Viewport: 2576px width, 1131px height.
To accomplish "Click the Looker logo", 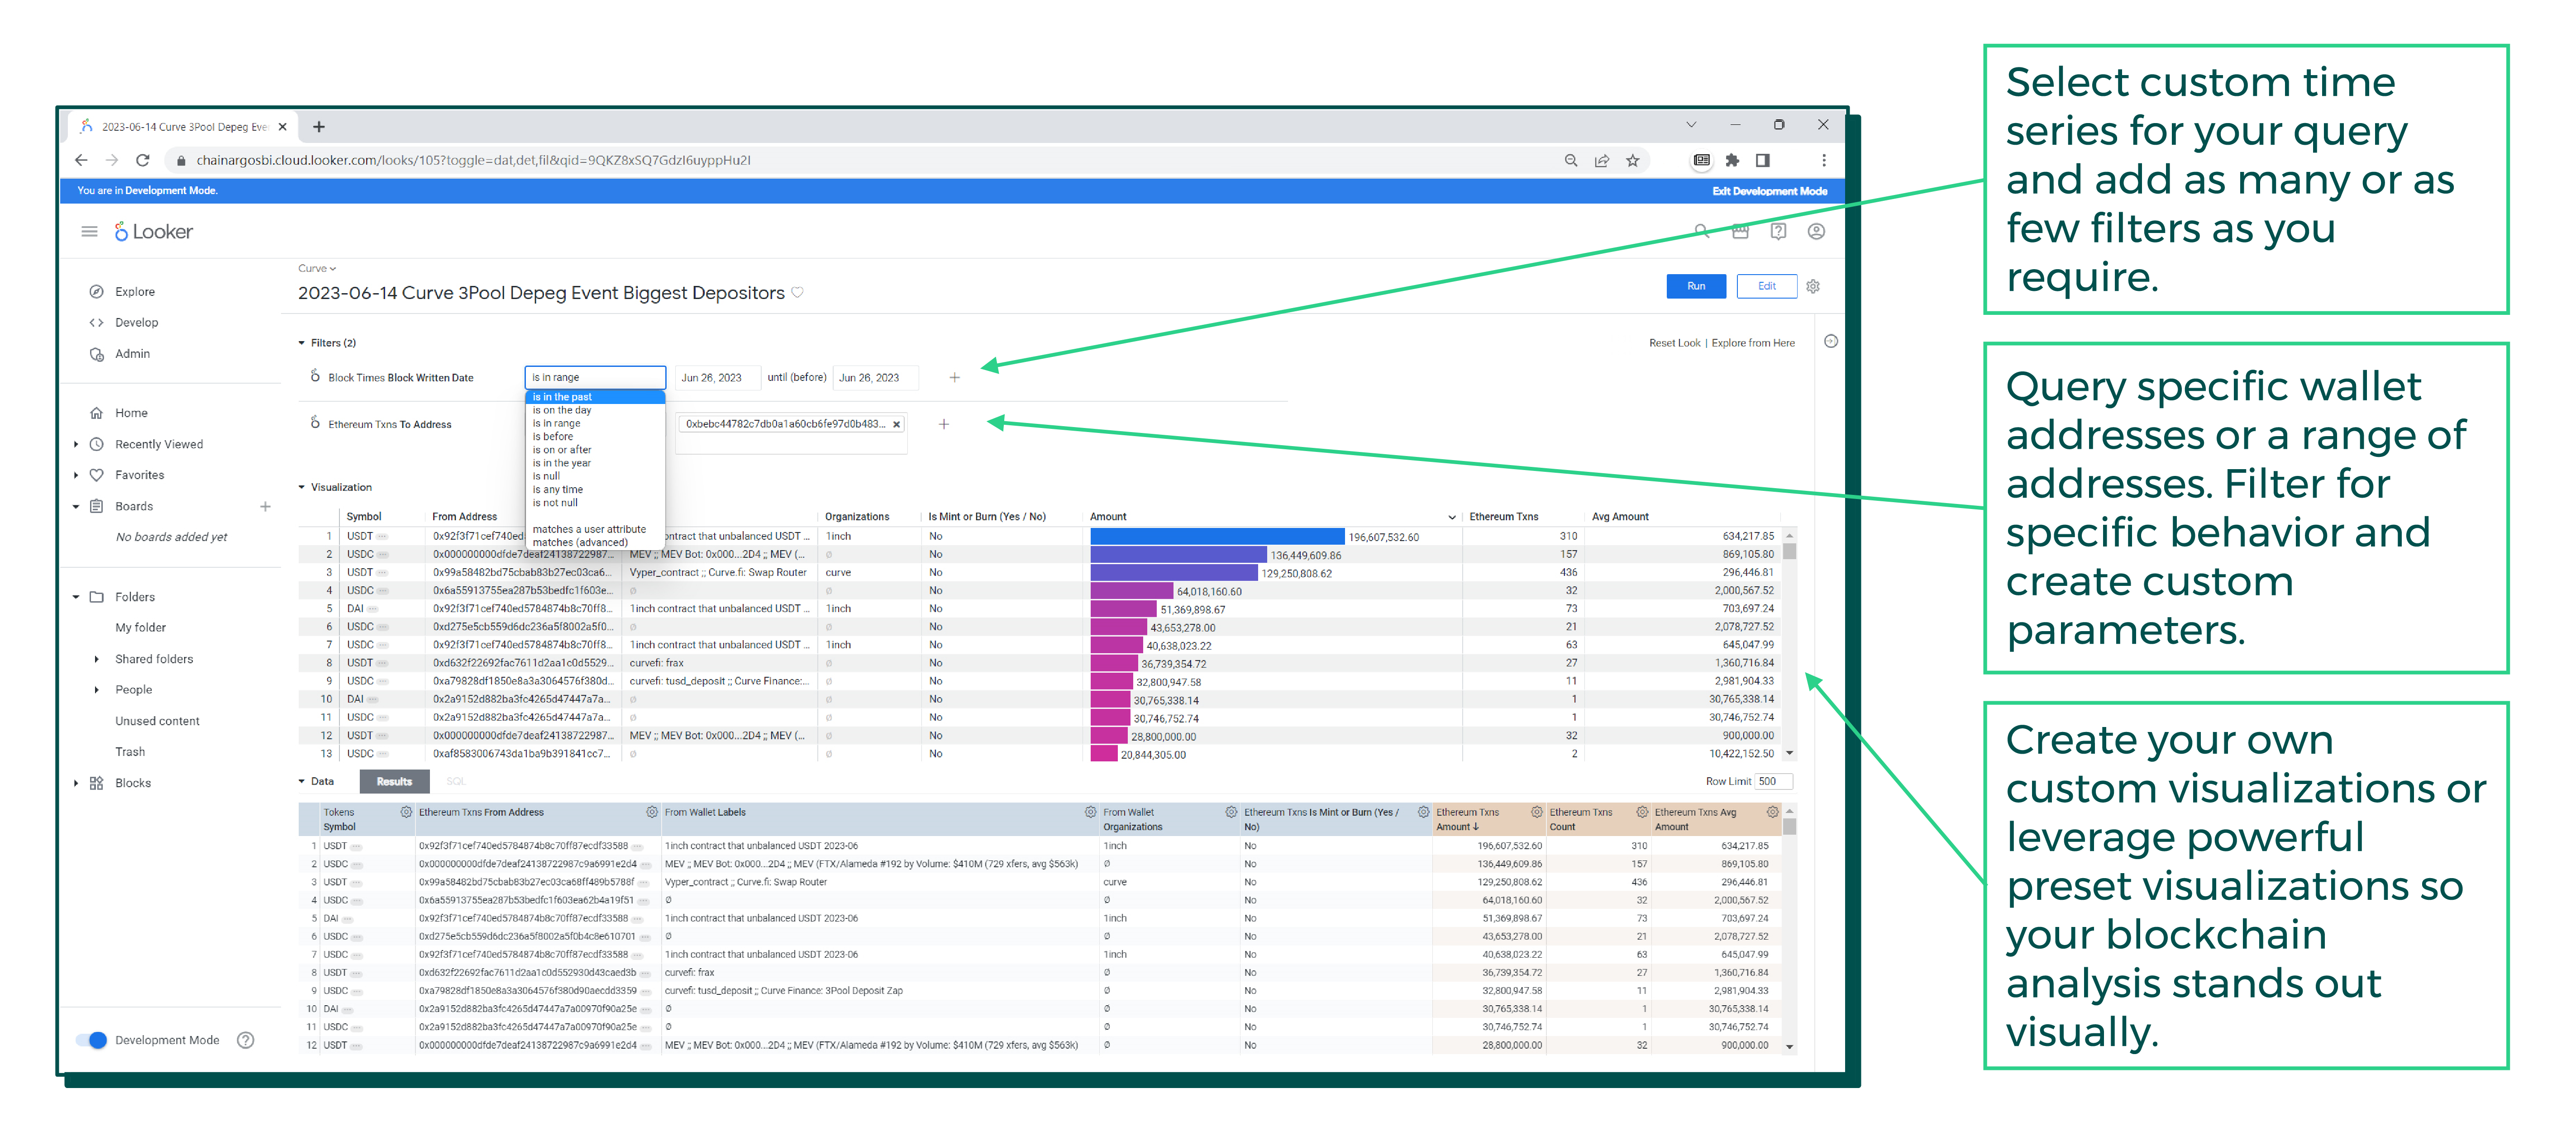I will 153,232.
